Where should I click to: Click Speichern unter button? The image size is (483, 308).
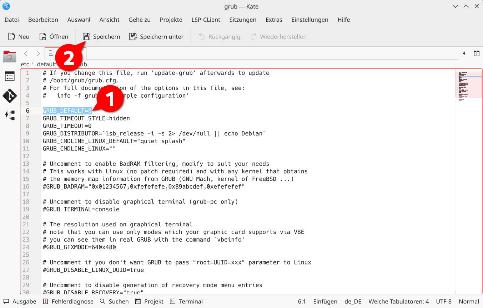(156, 37)
